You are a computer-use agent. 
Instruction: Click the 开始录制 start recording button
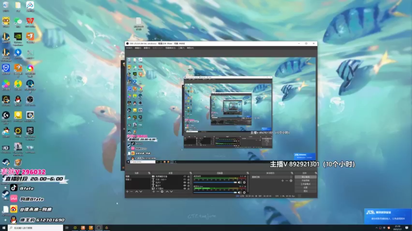[x=305, y=181]
